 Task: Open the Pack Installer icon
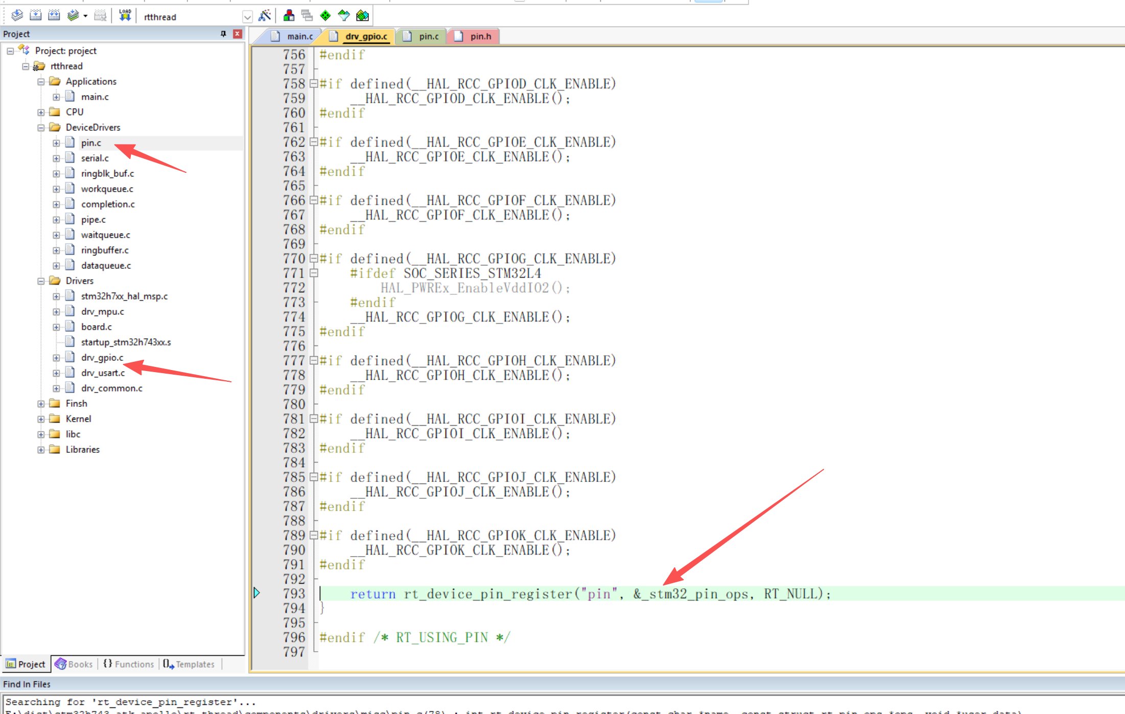pyautogui.click(x=362, y=16)
